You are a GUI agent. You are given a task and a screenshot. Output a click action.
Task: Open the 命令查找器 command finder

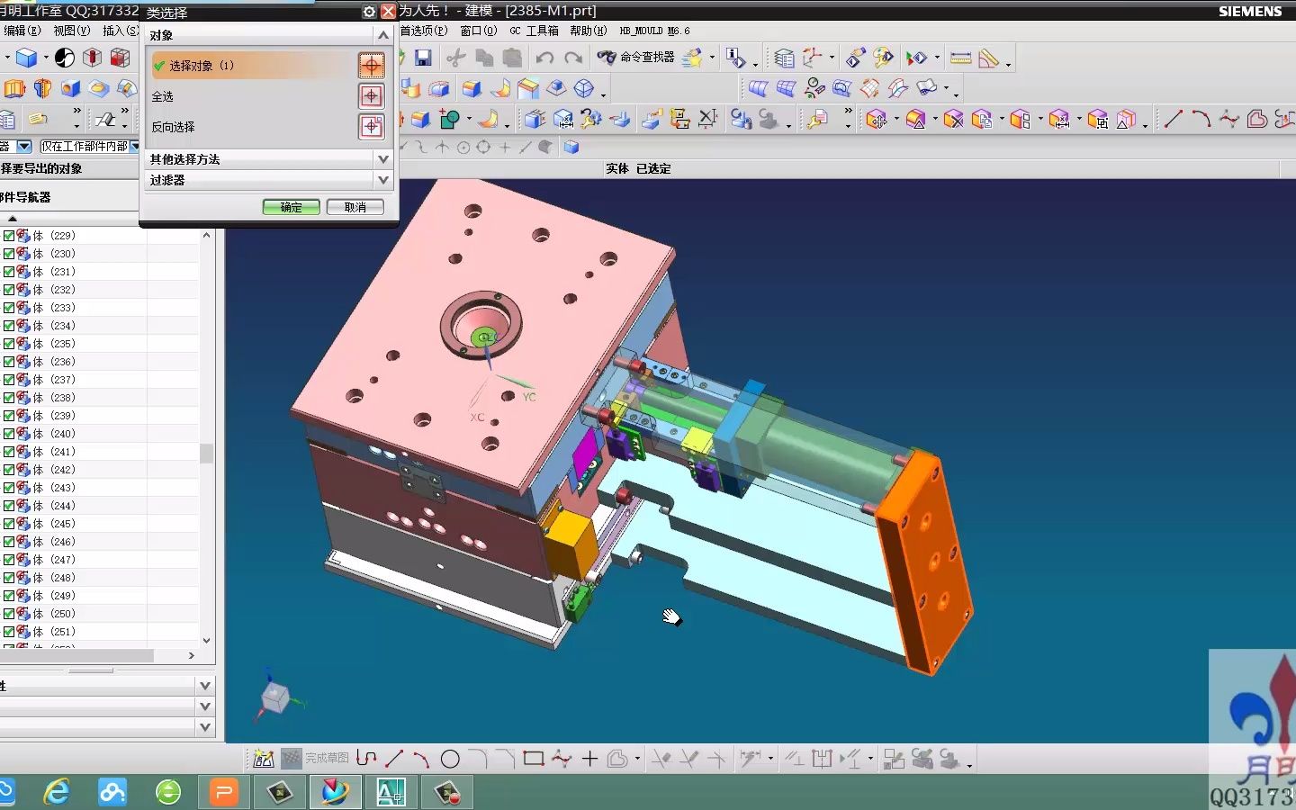[635, 58]
